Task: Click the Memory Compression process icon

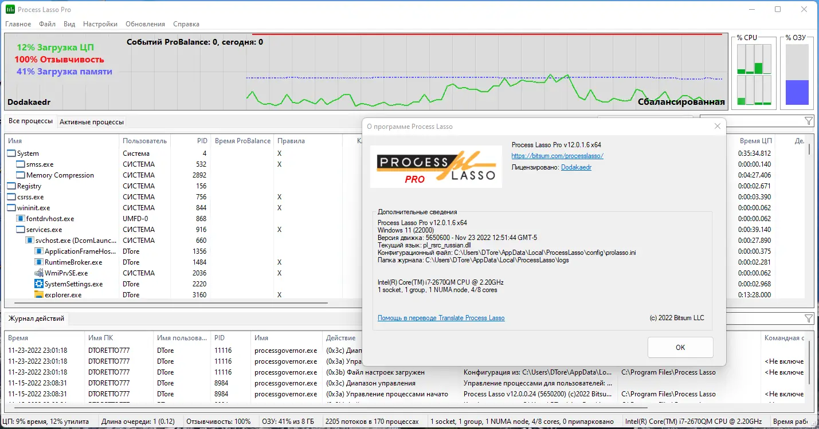Action: [21, 175]
